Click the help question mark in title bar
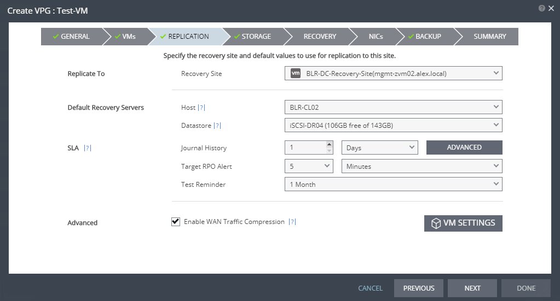Screen dimensions: 560x301 coord(541,8)
